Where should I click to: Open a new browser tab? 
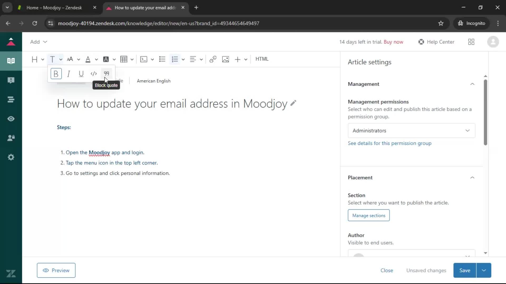coord(196,8)
